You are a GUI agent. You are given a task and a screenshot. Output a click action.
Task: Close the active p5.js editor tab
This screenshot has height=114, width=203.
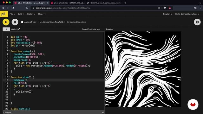click(48, 3)
